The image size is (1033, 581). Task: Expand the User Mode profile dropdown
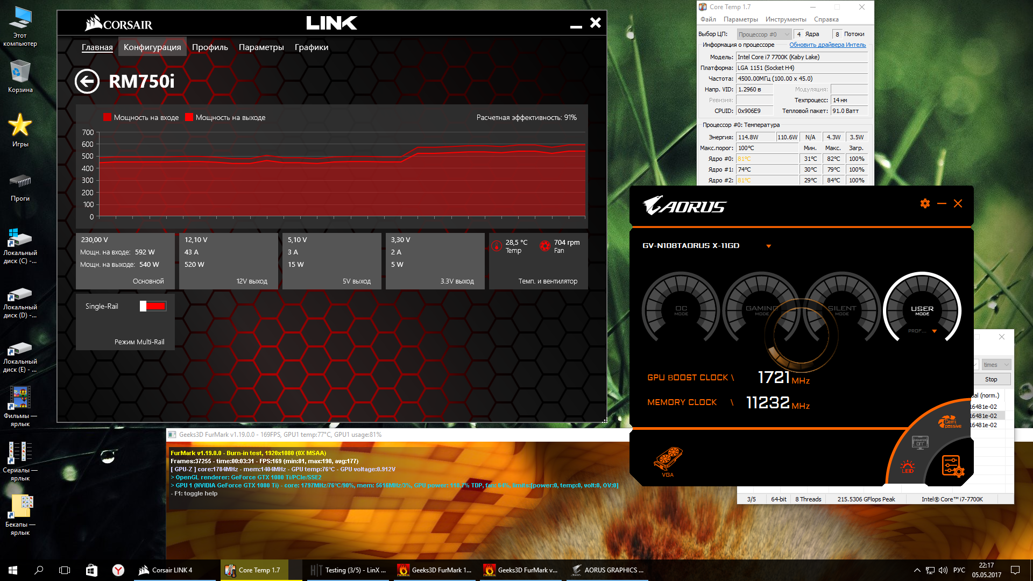click(935, 331)
